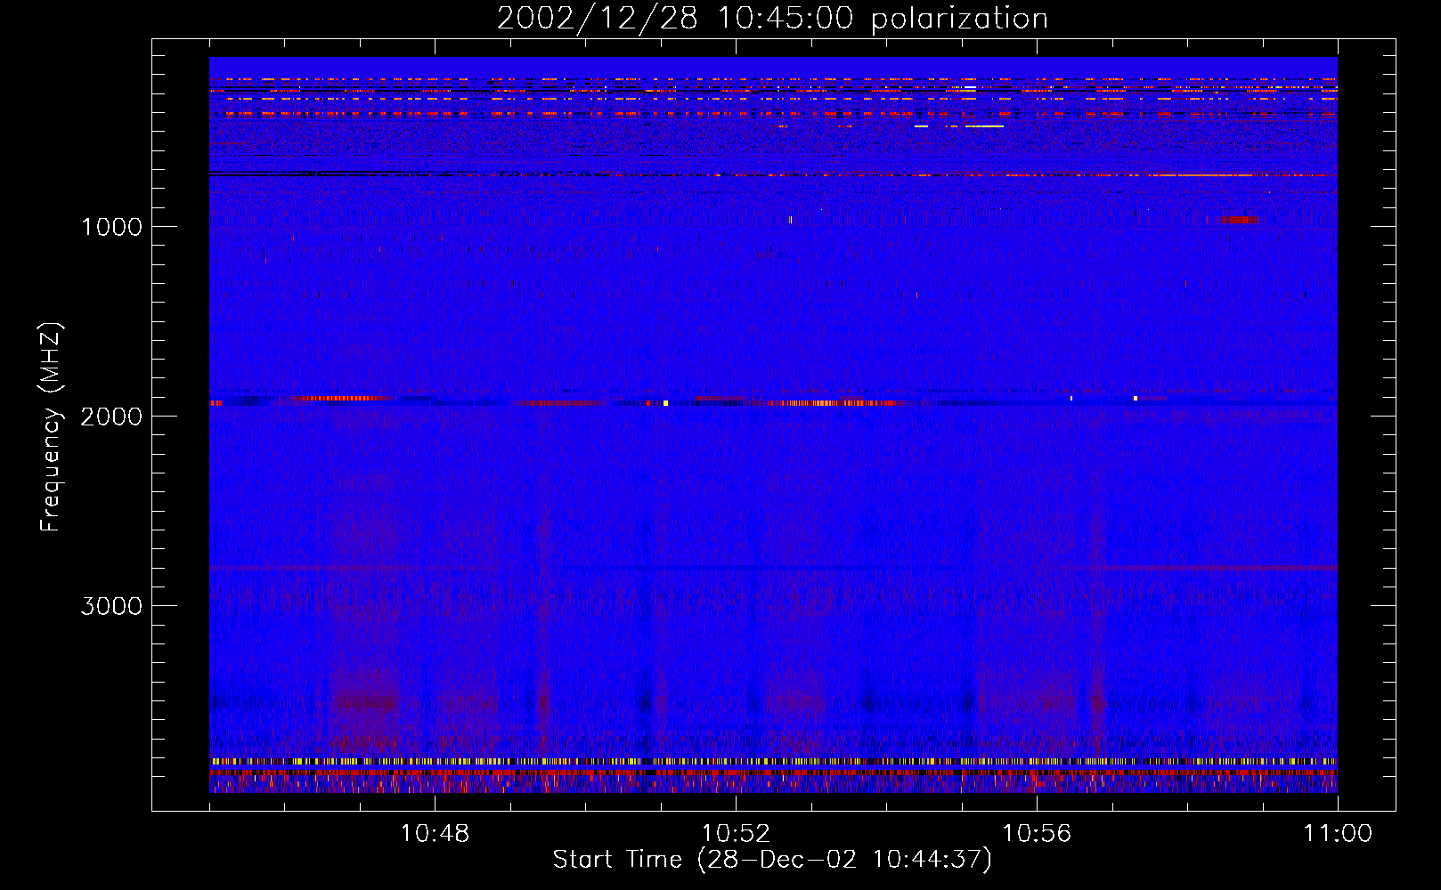The width and height of the screenshot is (1441, 890).
Task: Click the 10:48 time tick label
Action: pyautogui.click(x=435, y=834)
